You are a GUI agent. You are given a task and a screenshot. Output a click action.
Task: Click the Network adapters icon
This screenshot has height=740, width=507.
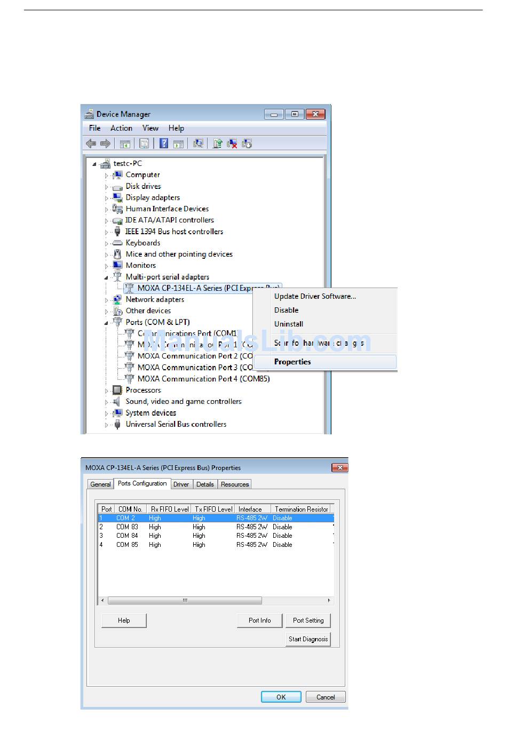[x=117, y=299]
